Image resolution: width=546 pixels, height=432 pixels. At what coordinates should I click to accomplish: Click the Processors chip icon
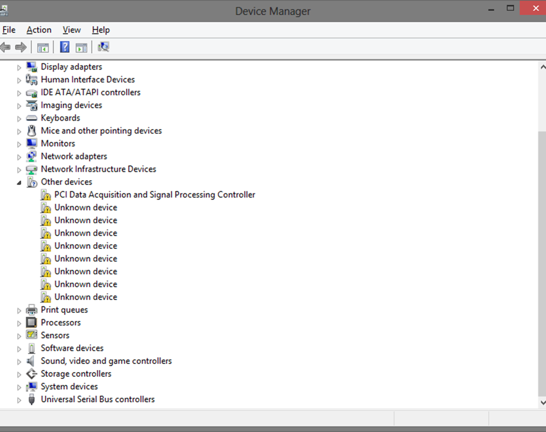coord(31,323)
